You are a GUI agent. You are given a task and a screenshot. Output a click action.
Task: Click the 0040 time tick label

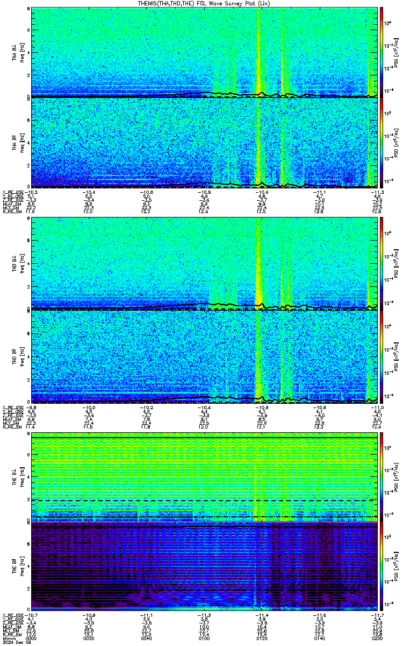[x=147, y=638]
